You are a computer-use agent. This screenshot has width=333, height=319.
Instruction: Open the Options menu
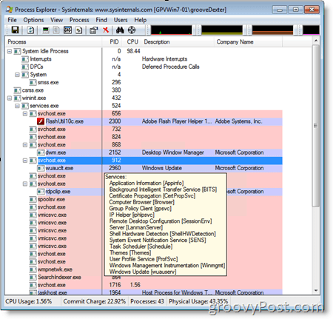pos(33,20)
